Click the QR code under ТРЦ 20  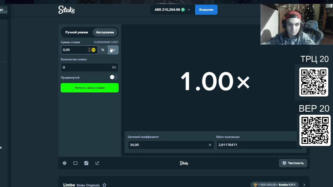[313, 82]
